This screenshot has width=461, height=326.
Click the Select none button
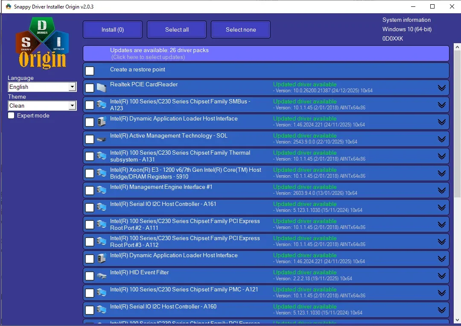241,29
